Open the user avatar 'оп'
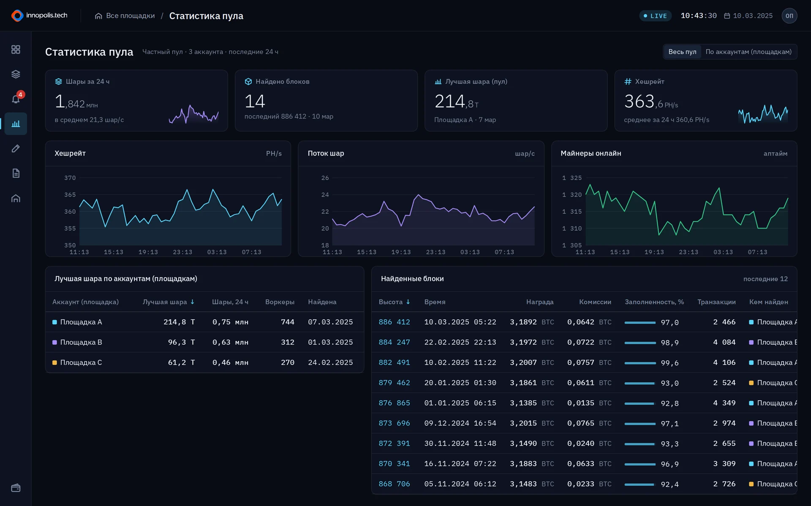811x506 pixels. pyautogui.click(x=789, y=16)
